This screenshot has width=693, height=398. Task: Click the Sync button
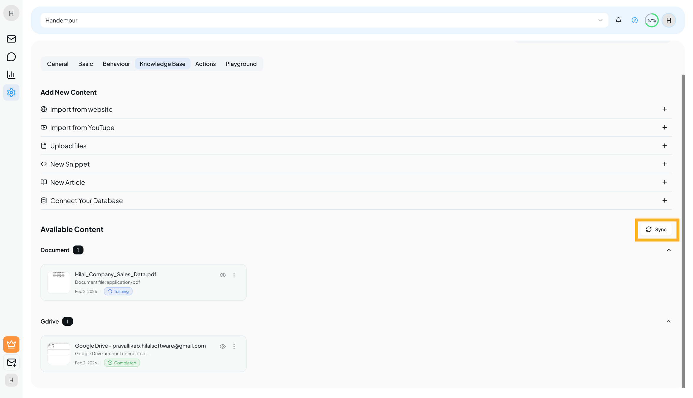coord(656,230)
